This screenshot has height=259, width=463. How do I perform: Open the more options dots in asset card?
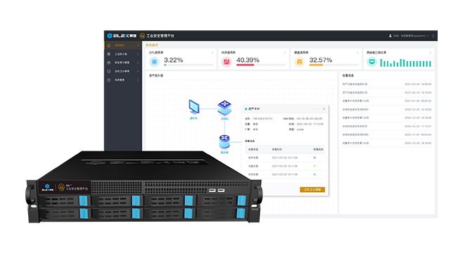pos(317,109)
